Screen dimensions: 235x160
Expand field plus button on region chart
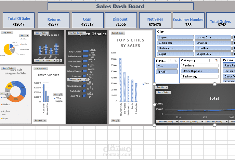click(x=58, y=60)
